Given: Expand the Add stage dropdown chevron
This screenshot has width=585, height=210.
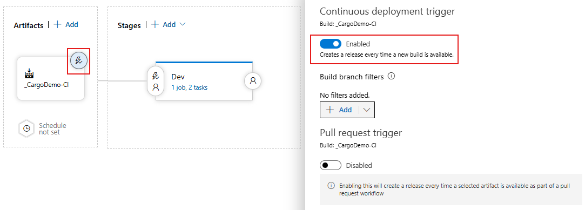Looking at the screenshot, I should [183, 24].
